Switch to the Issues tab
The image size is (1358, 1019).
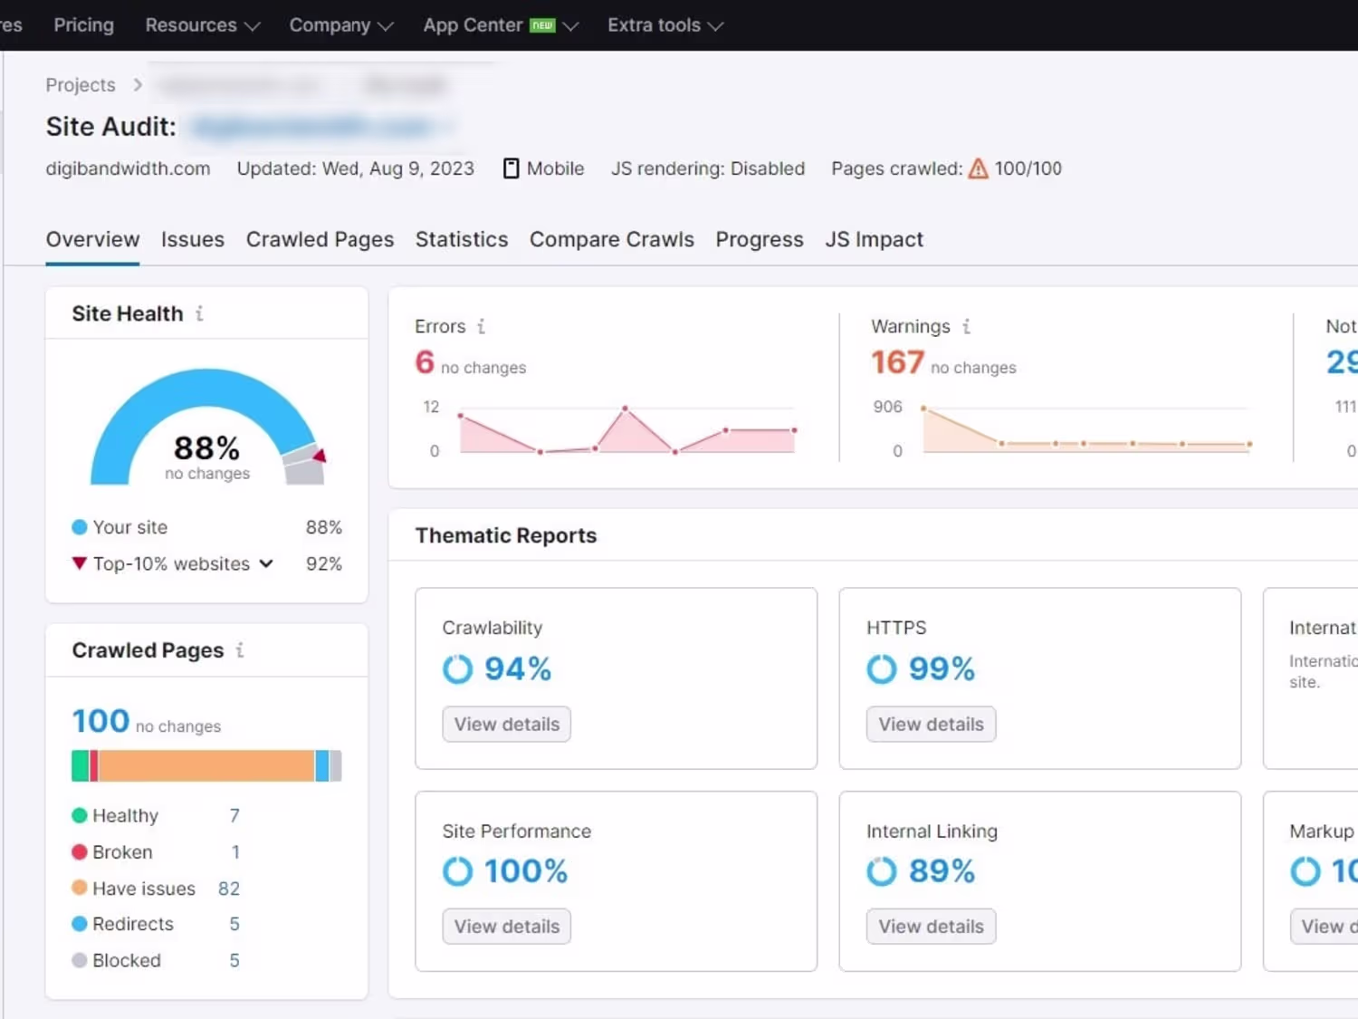tap(193, 239)
